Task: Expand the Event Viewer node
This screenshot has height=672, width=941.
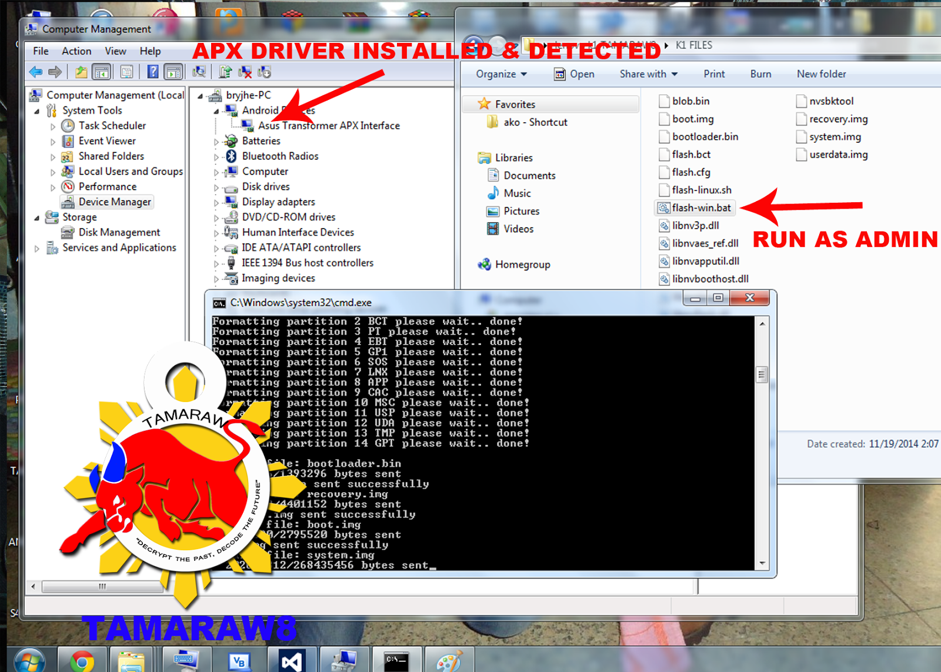Action: (53, 142)
